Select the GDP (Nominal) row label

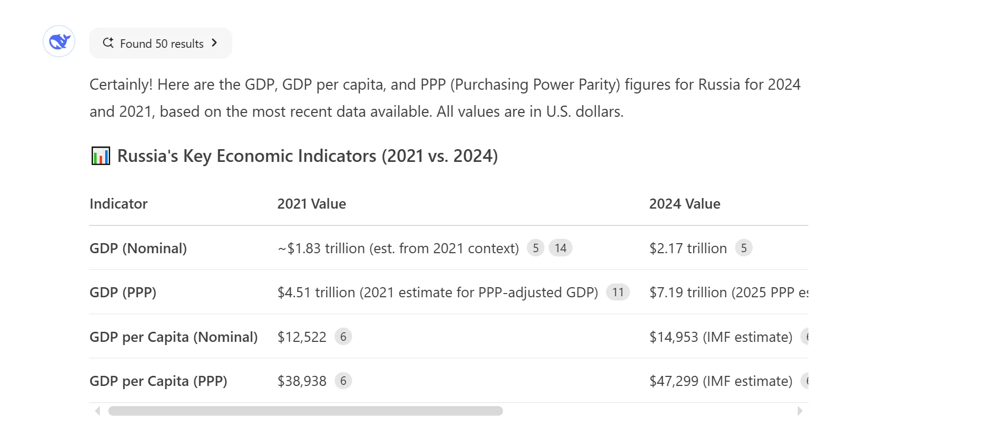[138, 248]
